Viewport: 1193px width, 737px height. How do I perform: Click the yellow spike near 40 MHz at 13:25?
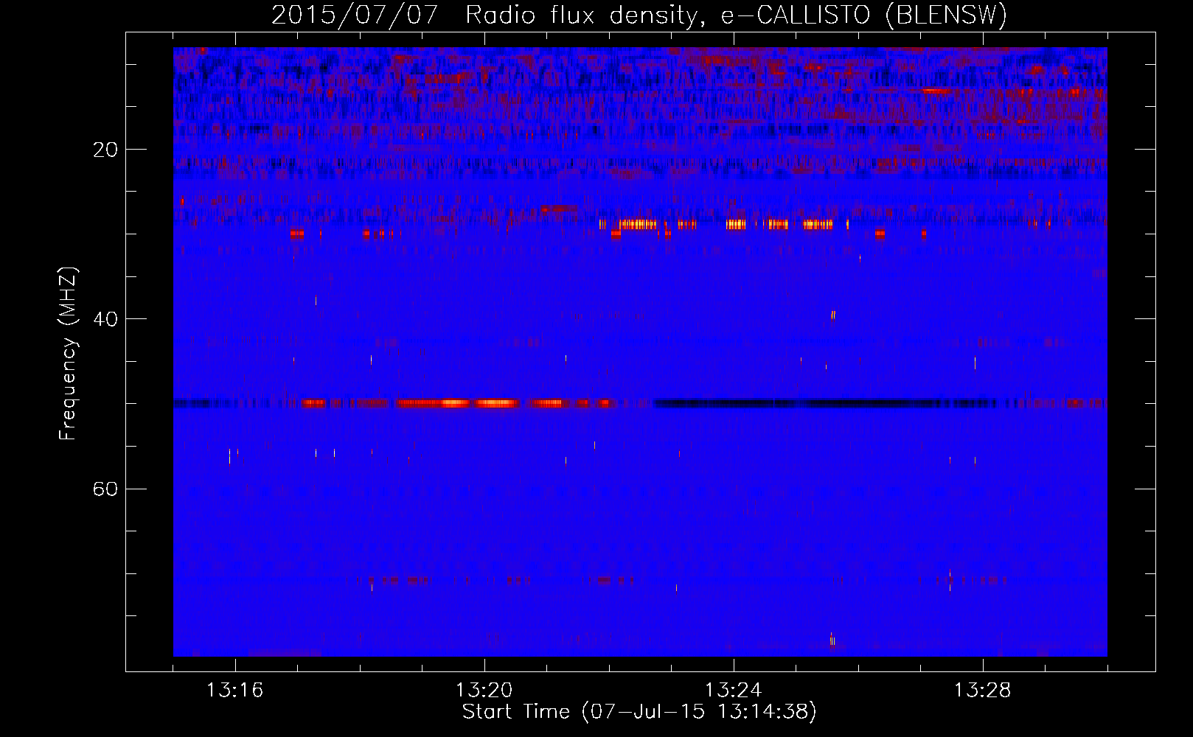pos(832,315)
